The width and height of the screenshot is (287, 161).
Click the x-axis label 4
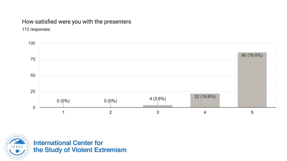click(x=205, y=113)
